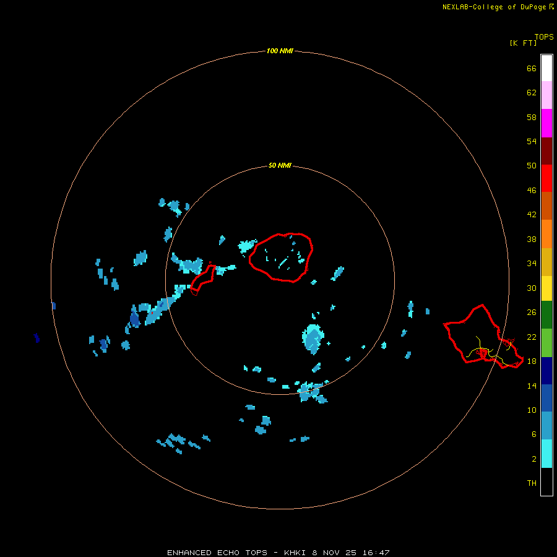Click the legend value '62'
The height and width of the screenshot is (557, 557).
click(532, 93)
